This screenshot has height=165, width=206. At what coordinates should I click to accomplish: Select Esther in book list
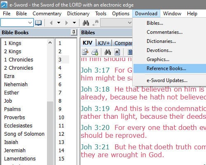pos(12,93)
